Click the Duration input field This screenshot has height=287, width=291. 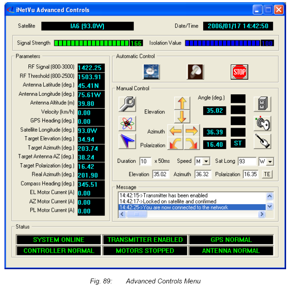pyautogui.click(x=145, y=161)
